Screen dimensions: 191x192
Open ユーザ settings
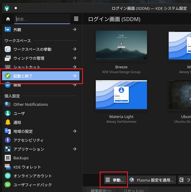click(41, 113)
